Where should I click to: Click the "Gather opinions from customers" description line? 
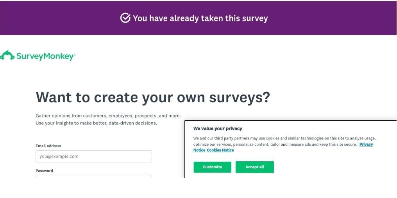click(x=108, y=116)
